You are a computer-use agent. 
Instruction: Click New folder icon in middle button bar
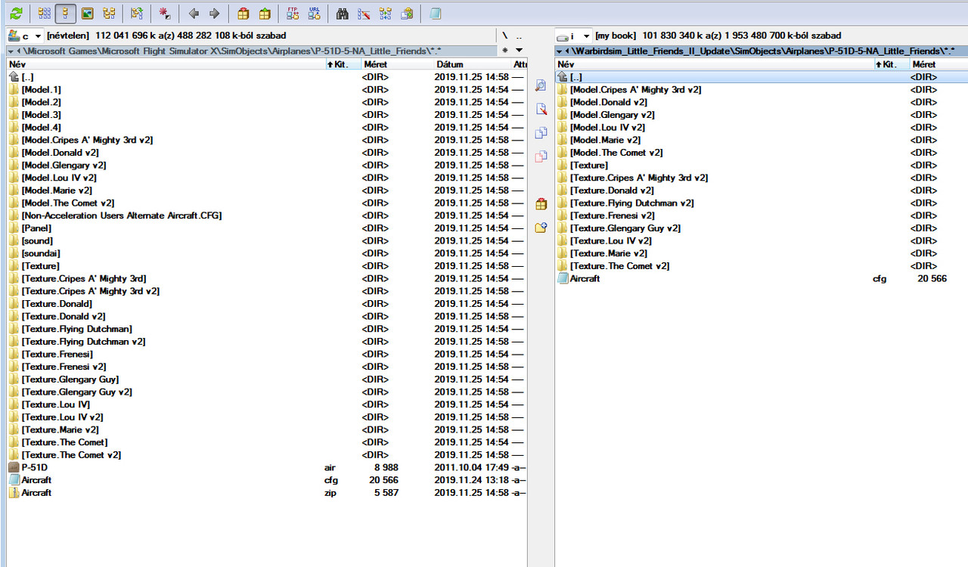pyautogui.click(x=541, y=227)
